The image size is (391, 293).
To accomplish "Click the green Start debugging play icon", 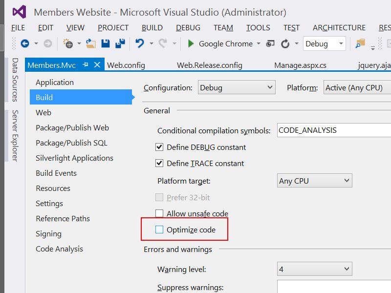I will (x=191, y=43).
